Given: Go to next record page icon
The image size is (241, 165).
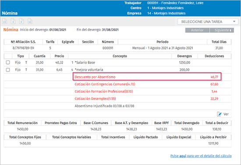Looking at the screenshot, I should click(21, 21).
